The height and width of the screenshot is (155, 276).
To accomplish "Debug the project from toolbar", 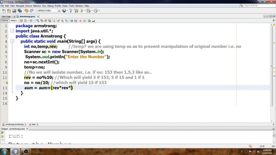I will (88, 11).
